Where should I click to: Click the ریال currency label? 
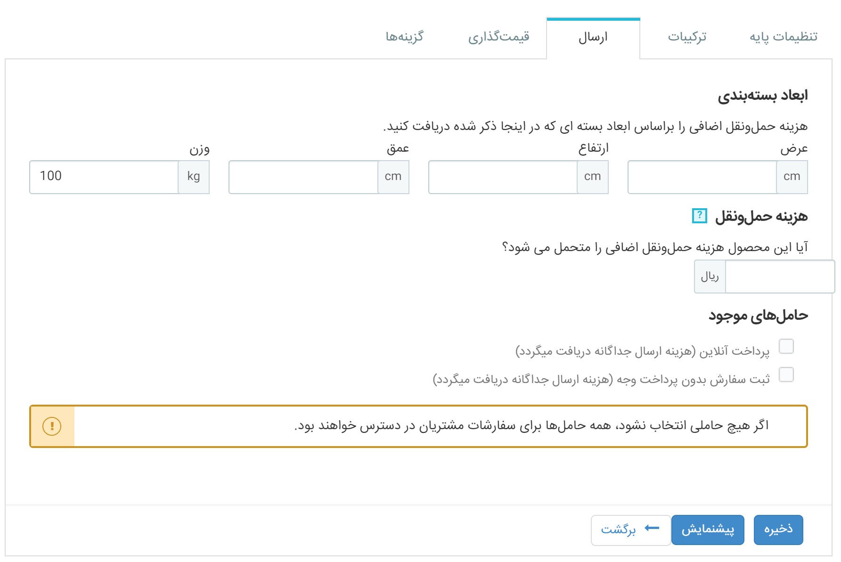710,277
